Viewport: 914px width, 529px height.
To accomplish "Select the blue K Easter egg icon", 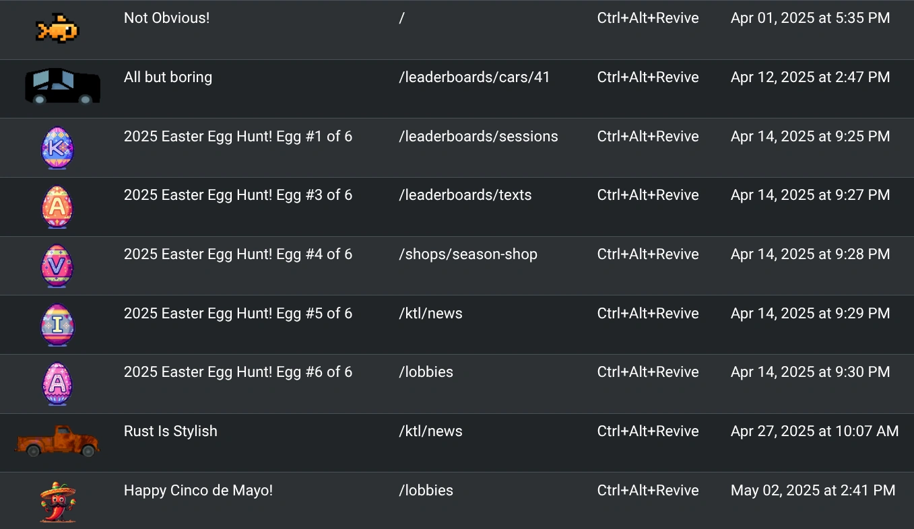I will (x=57, y=148).
